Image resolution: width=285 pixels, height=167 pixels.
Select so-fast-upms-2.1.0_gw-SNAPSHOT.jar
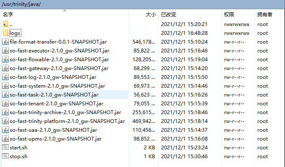coord(55,139)
